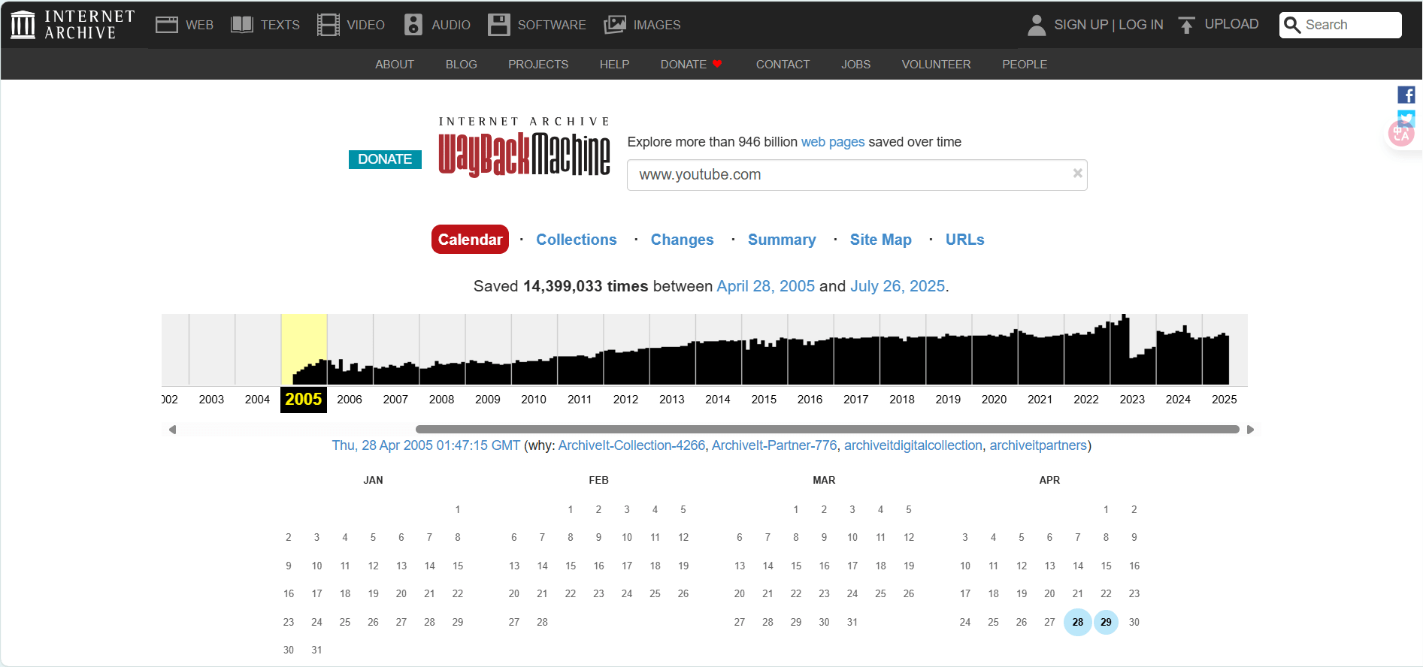The width and height of the screenshot is (1423, 667).
Task: Open April 28 capture in calendar
Action: pos(1078,622)
